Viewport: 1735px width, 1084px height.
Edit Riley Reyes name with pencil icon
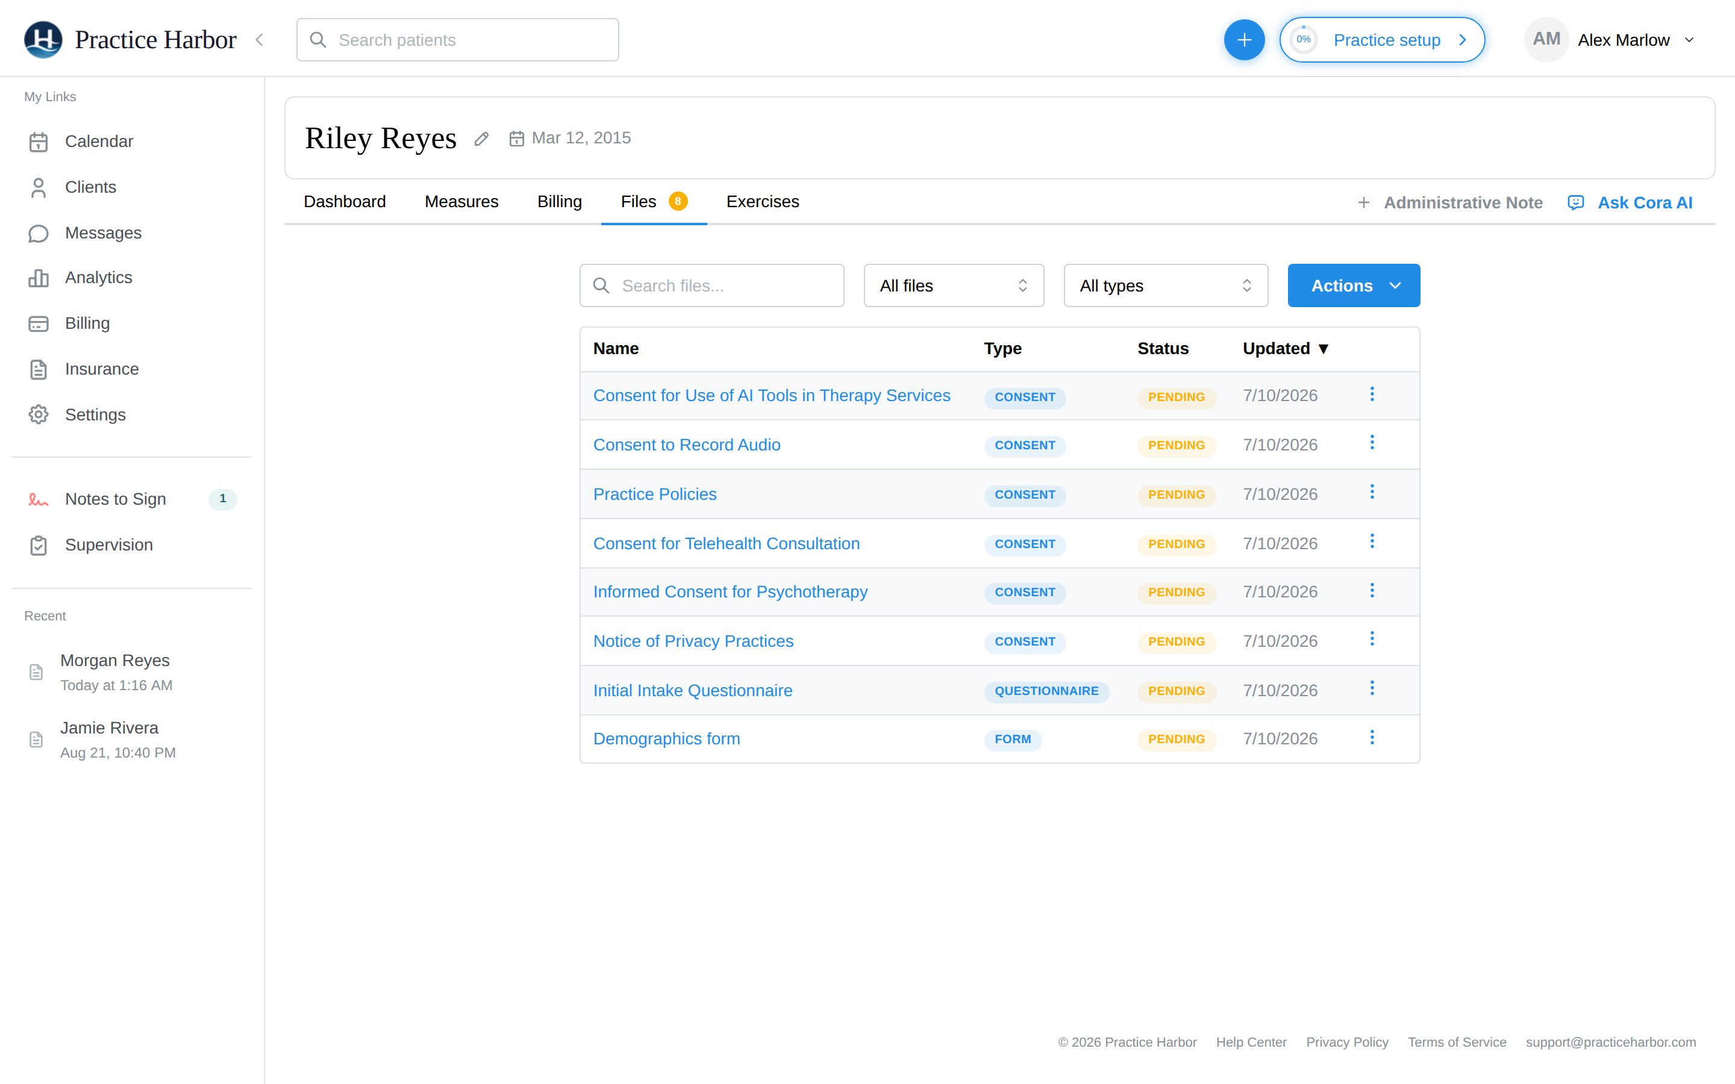coord(482,139)
